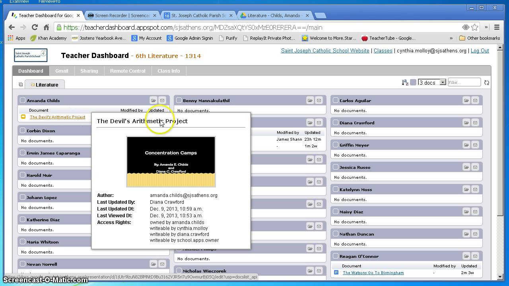Screen dimensions: 509x286
Task: Email Nathan Duncan via envelope icon
Action: pyautogui.click(x=475, y=234)
